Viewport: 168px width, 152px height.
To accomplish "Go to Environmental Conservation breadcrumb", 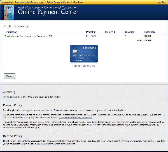I will pos(29,2).
